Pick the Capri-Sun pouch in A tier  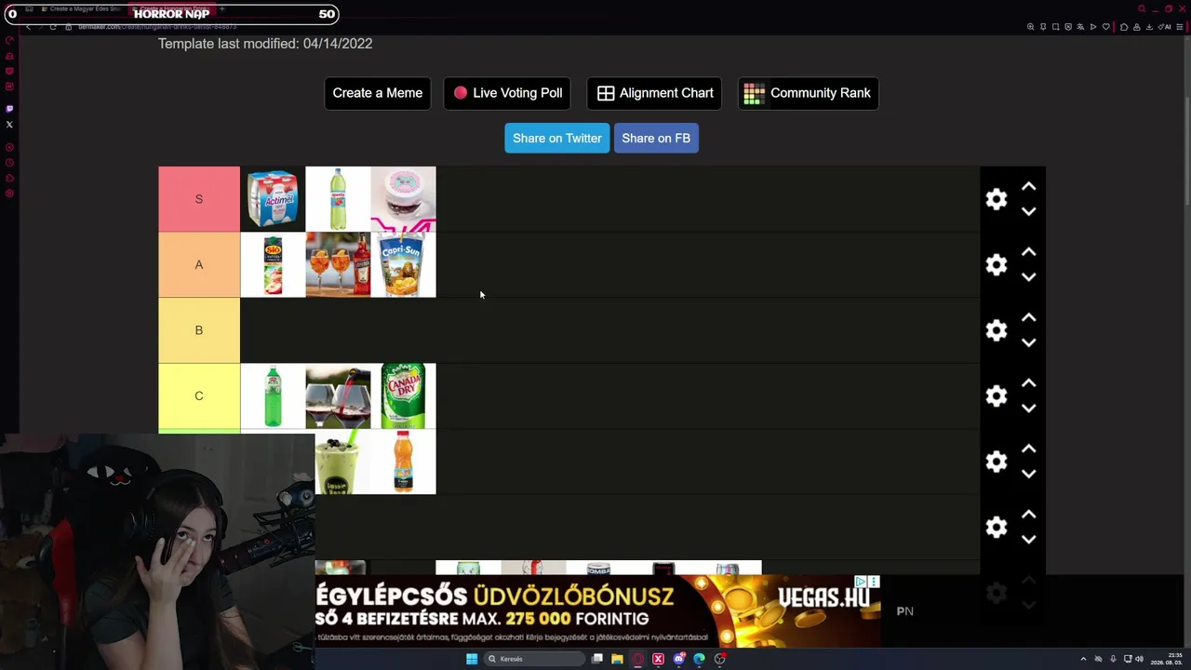(x=403, y=265)
